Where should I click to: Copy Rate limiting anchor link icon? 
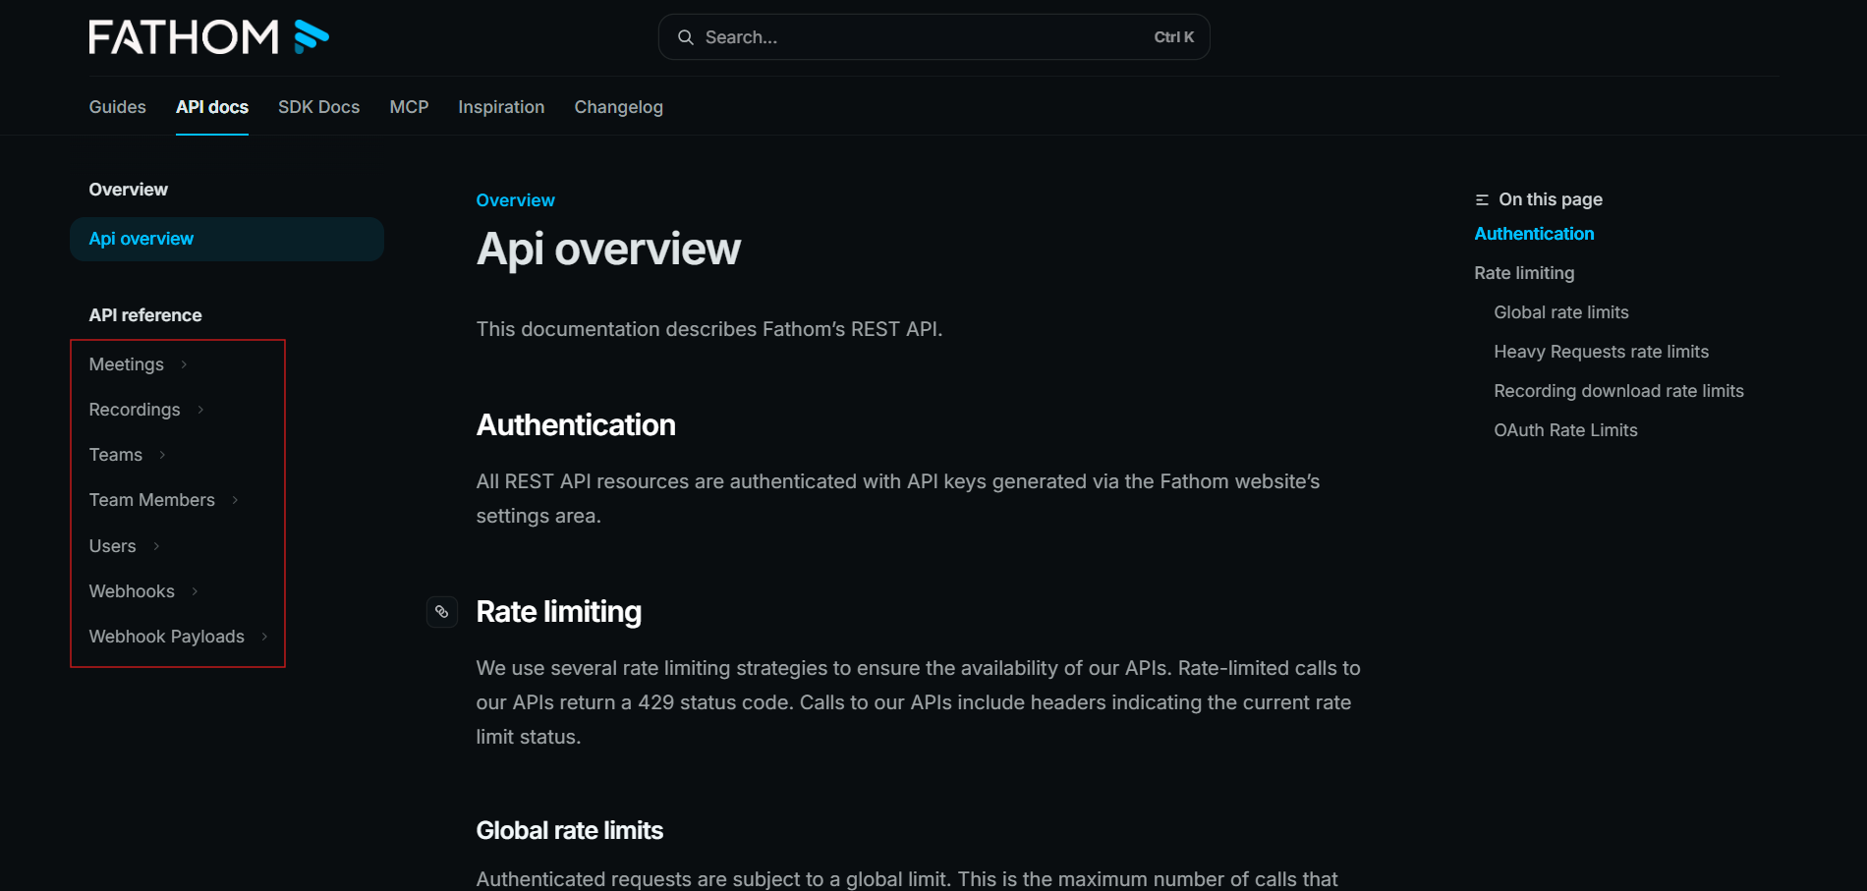(x=442, y=612)
